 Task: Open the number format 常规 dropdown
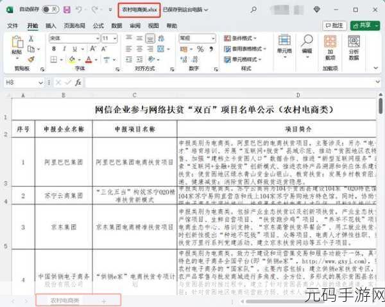(213, 39)
